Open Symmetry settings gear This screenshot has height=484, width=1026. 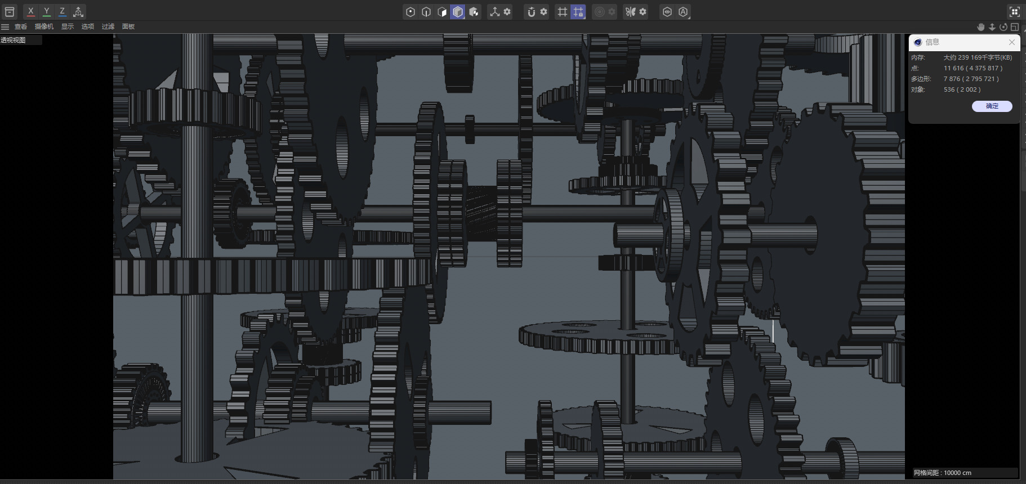643,12
